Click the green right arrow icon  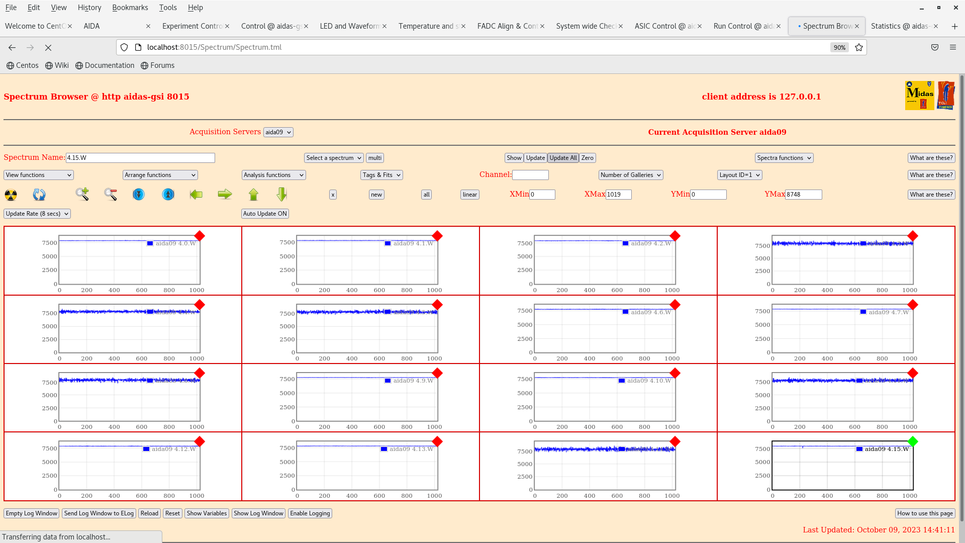225,194
